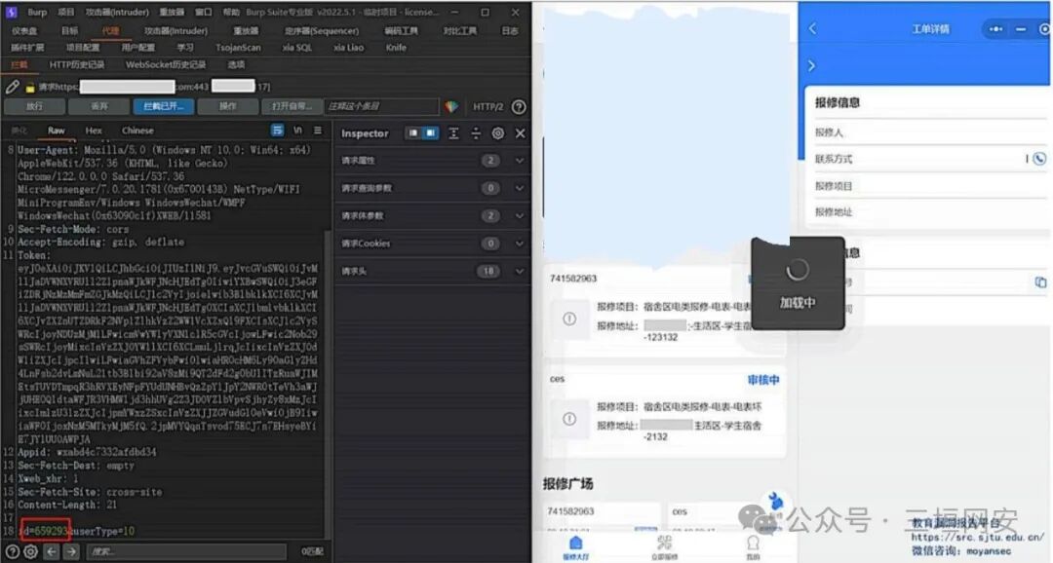
Task: Click the 审核中 status label
Action: pyautogui.click(x=763, y=380)
